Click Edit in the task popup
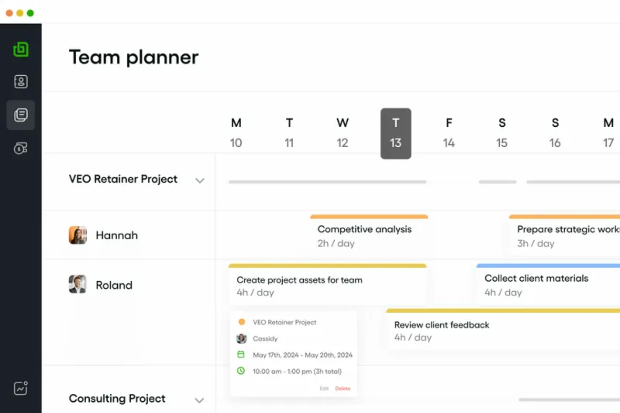The height and width of the screenshot is (413, 620). [324, 389]
